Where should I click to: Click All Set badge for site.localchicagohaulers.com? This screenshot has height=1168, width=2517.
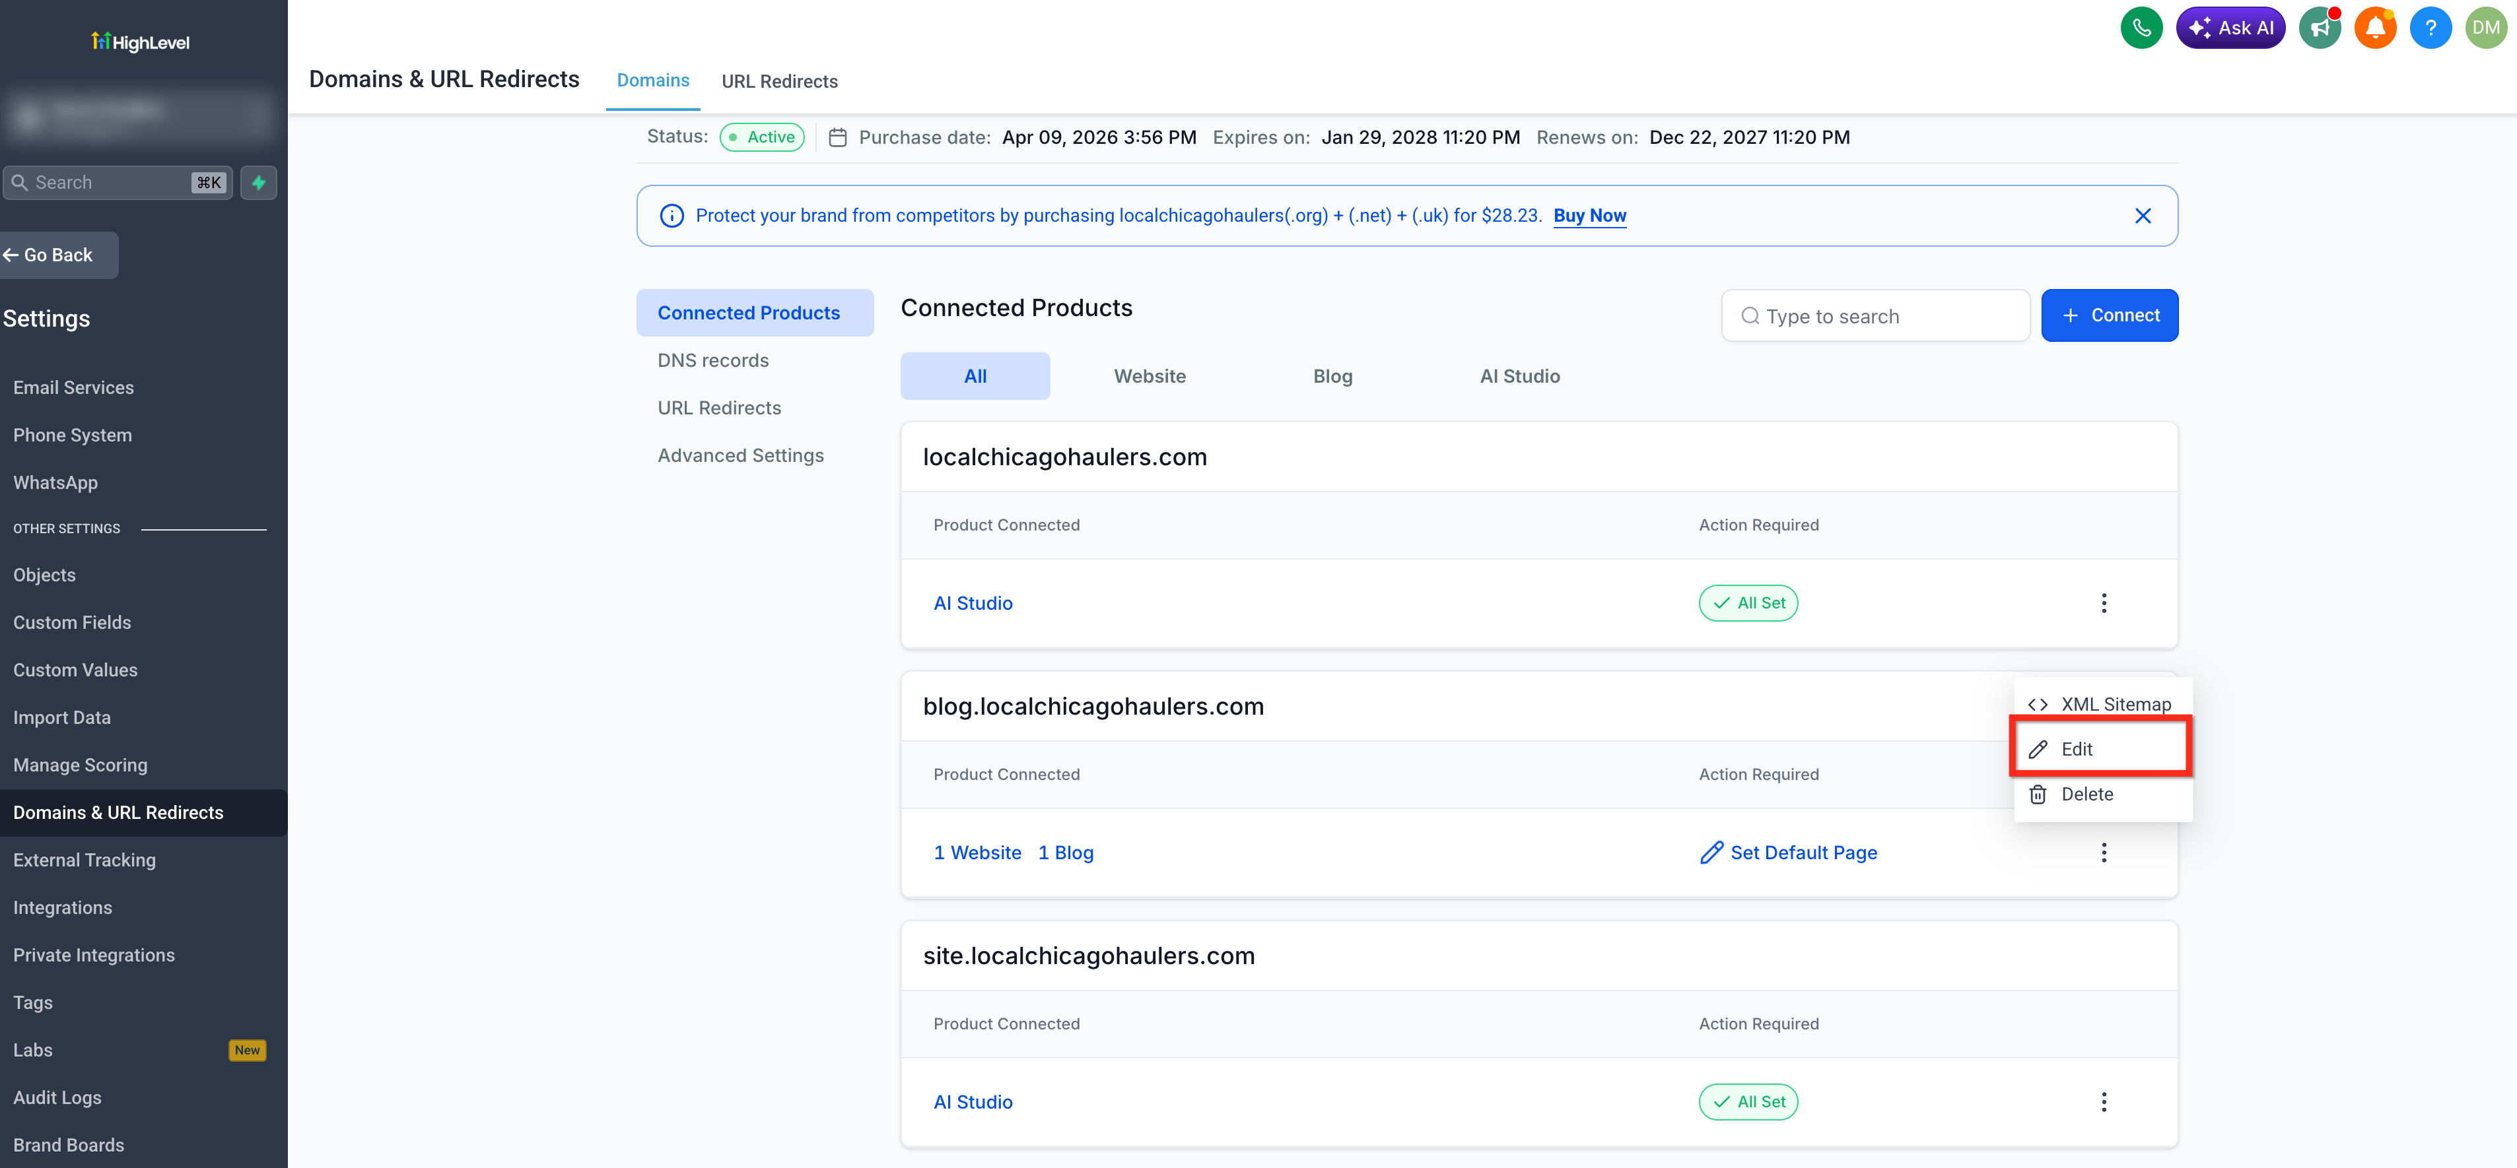[1748, 1101]
